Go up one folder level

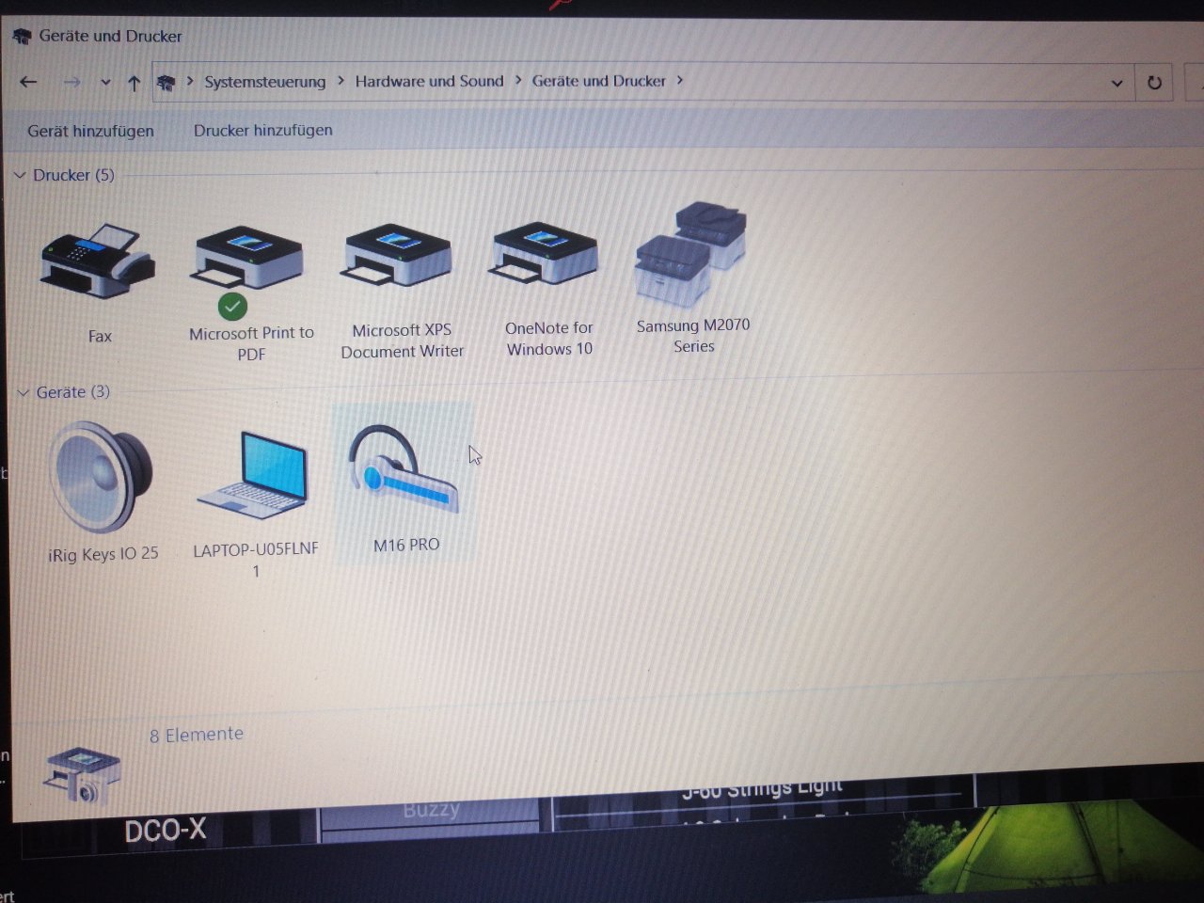pyautogui.click(x=134, y=84)
